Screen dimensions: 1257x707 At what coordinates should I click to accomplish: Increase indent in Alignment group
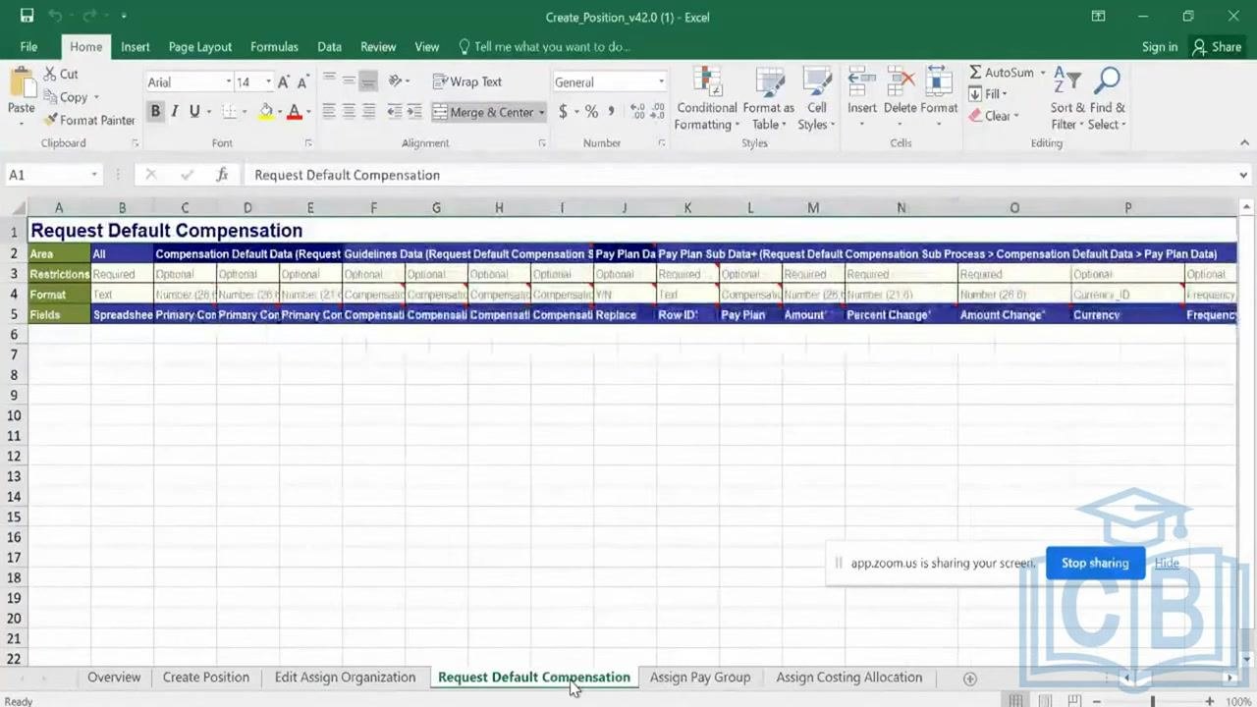click(414, 112)
